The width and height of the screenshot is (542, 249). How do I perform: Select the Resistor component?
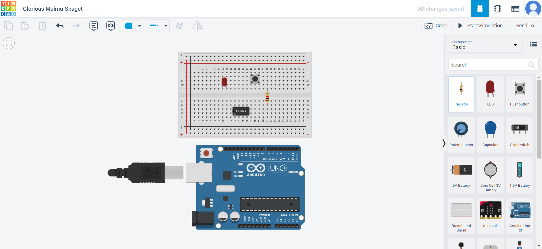point(461,94)
